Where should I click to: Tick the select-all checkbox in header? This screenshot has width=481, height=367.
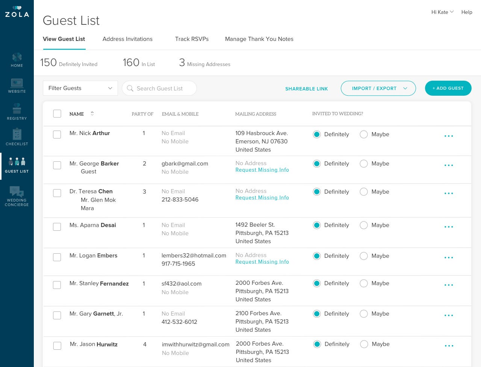57,114
